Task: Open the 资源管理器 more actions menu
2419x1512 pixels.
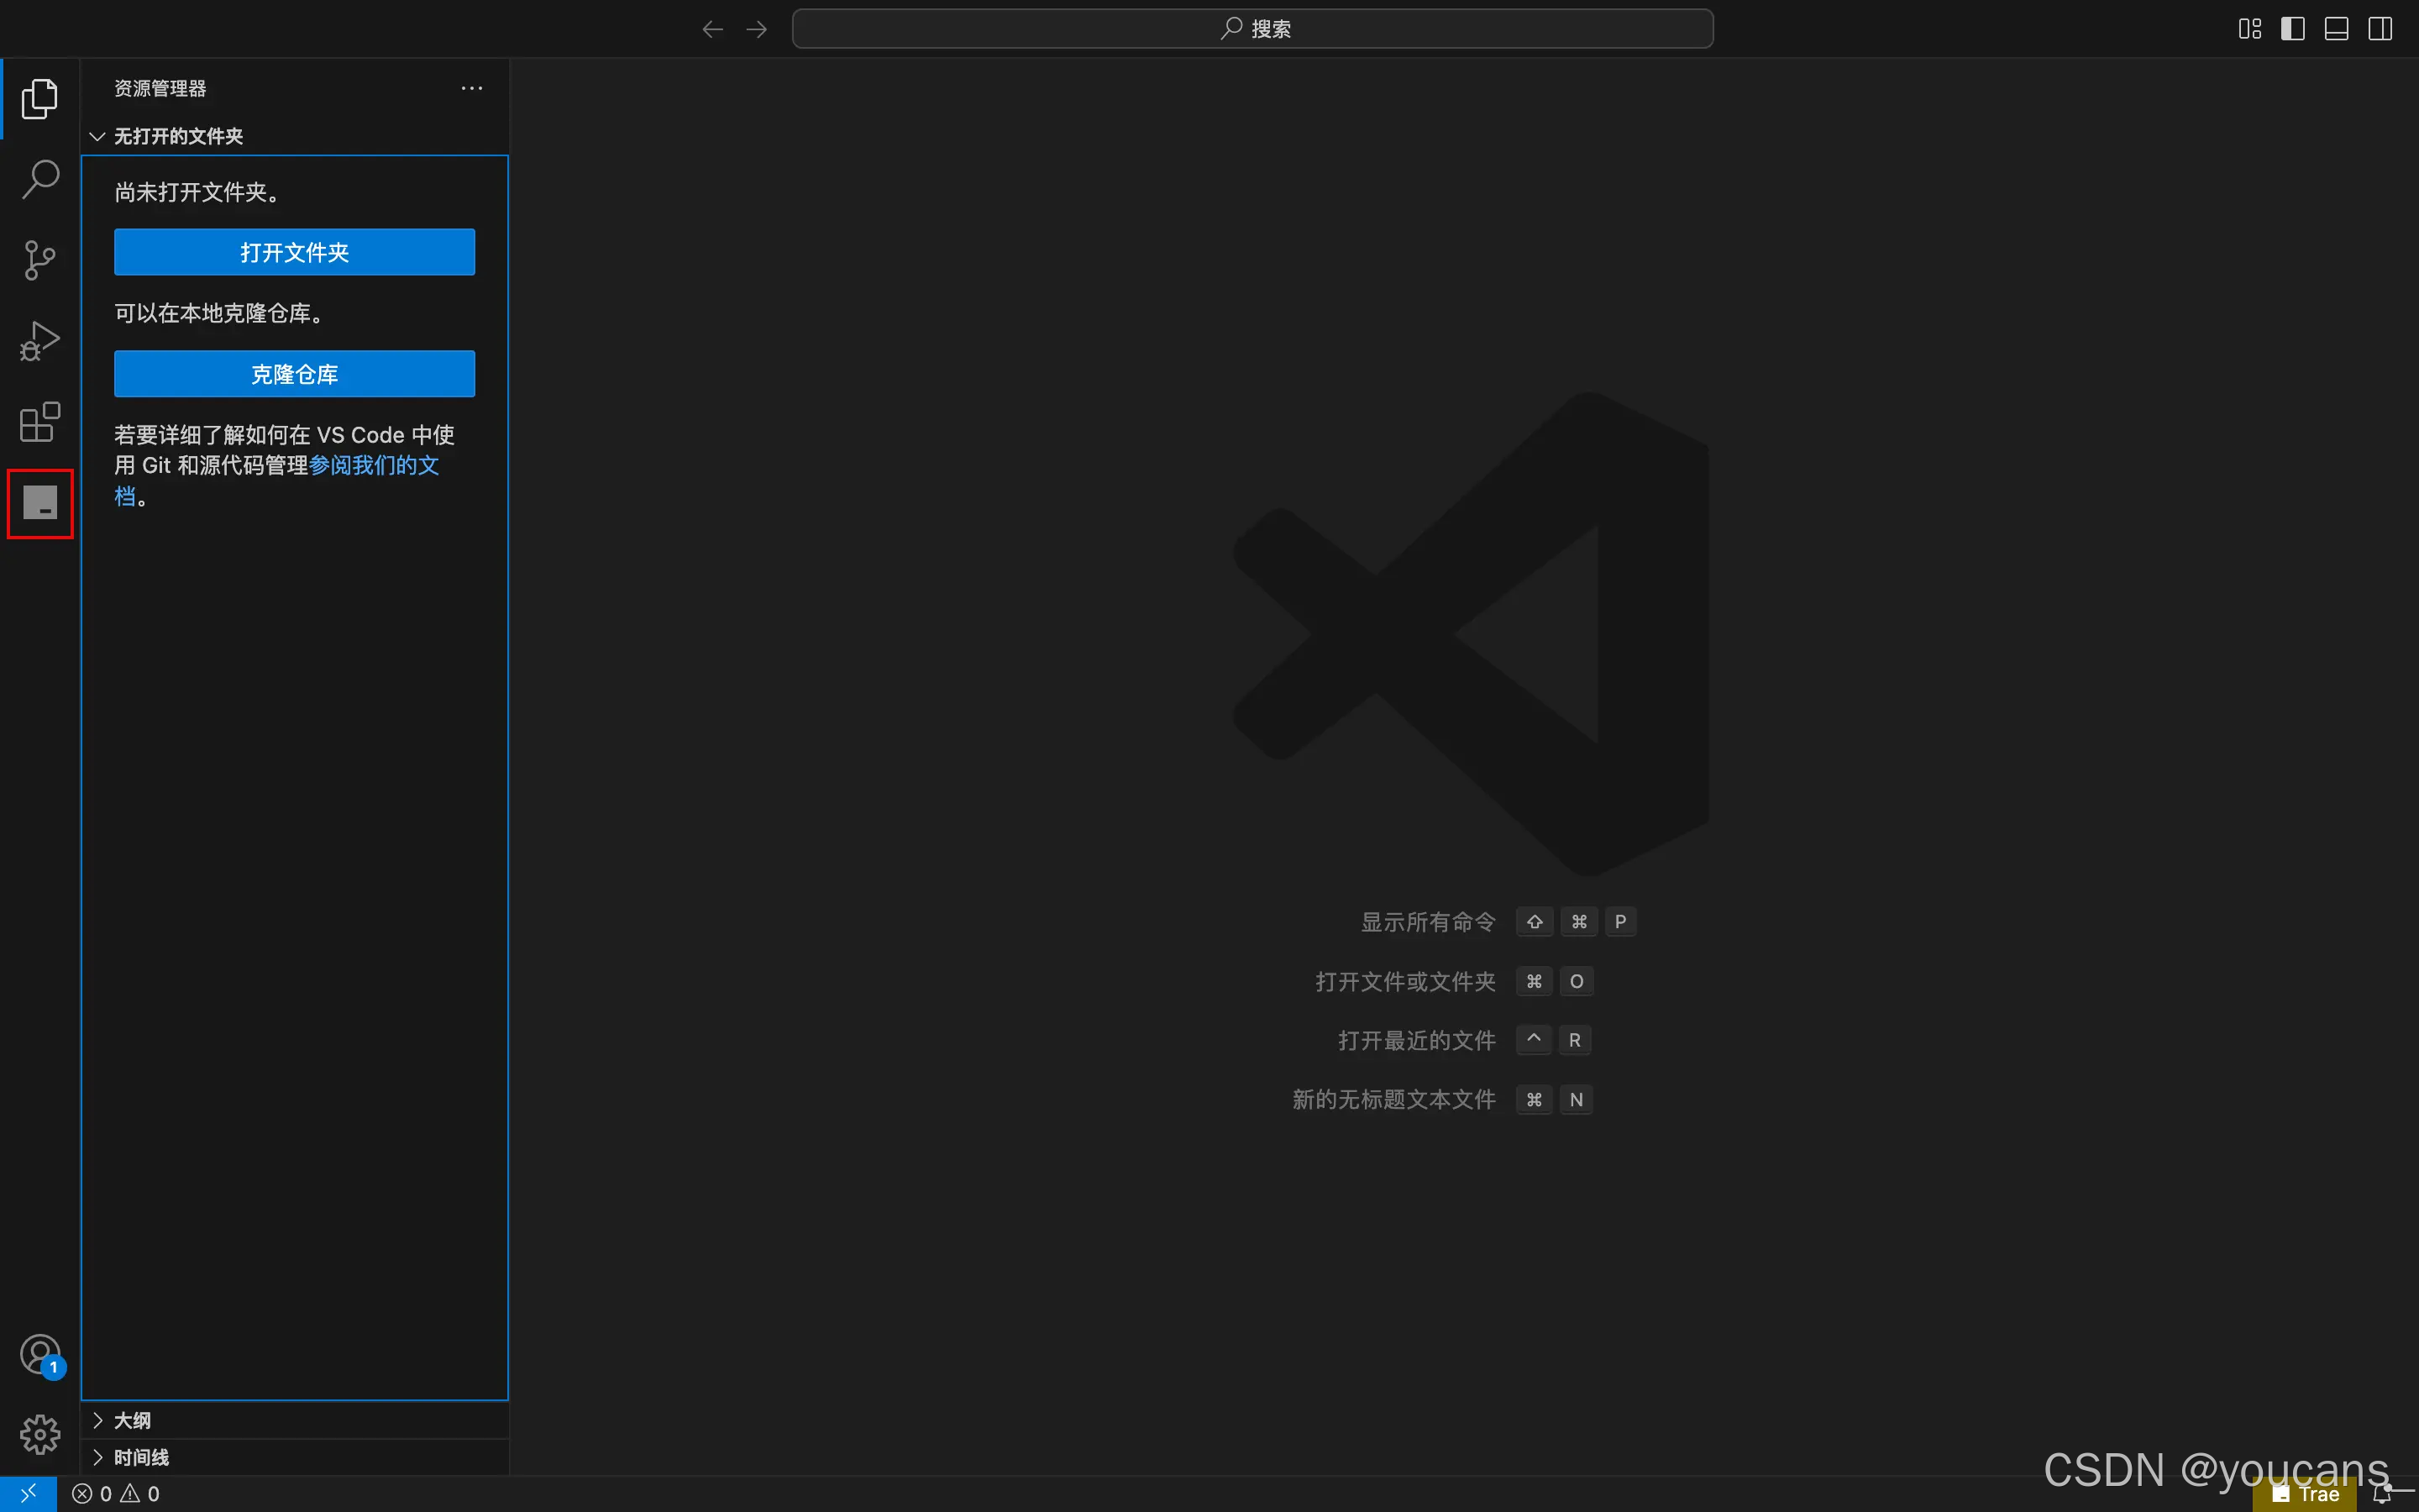Action: (472, 88)
